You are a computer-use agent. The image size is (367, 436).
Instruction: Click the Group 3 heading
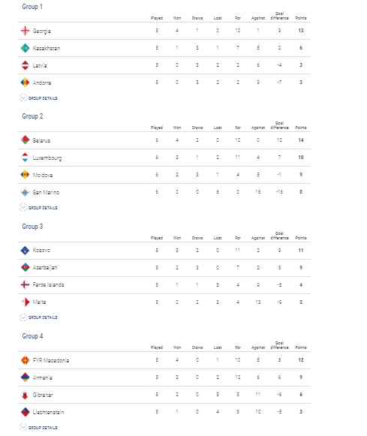pyautogui.click(x=32, y=227)
